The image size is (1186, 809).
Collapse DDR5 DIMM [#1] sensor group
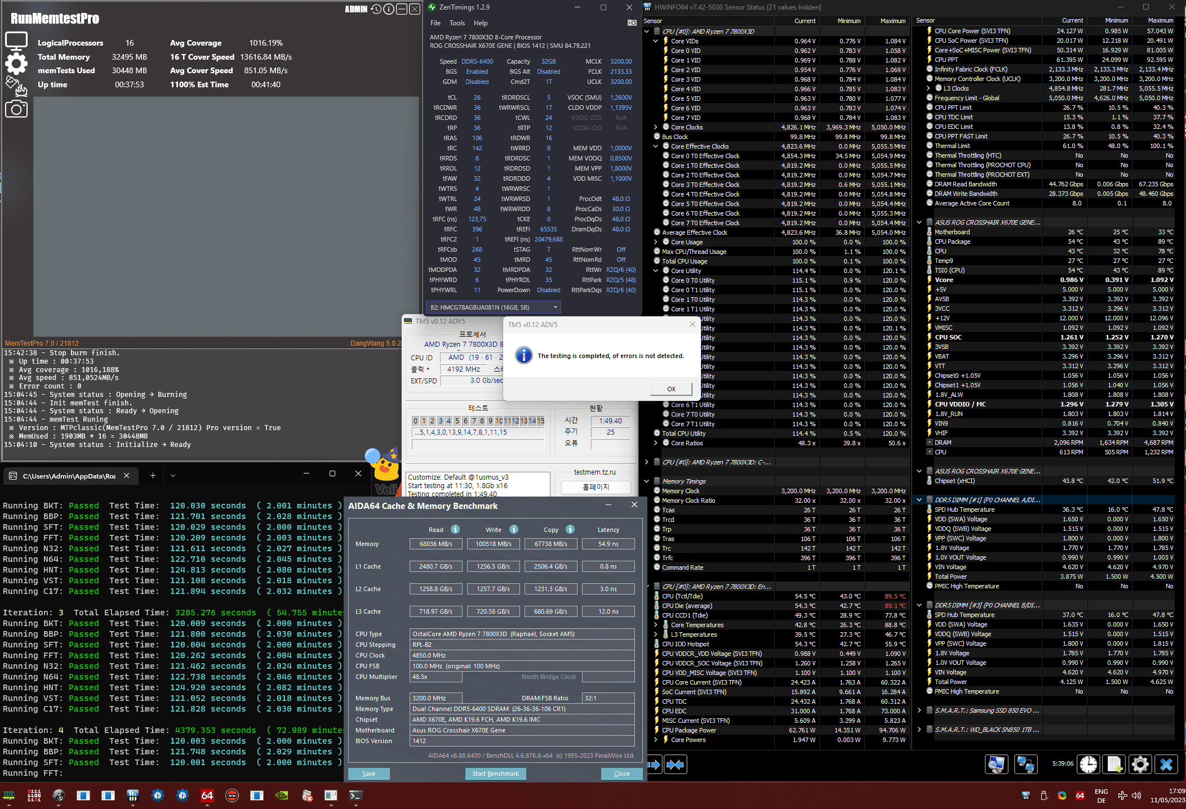coord(920,500)
